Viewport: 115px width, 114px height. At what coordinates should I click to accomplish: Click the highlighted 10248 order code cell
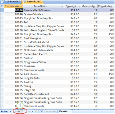point(14,10)
